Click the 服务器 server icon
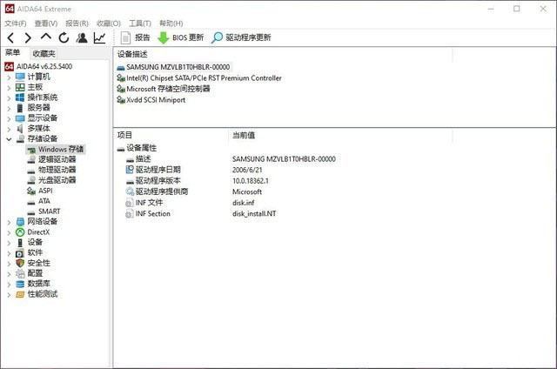 tap(20, 108)
